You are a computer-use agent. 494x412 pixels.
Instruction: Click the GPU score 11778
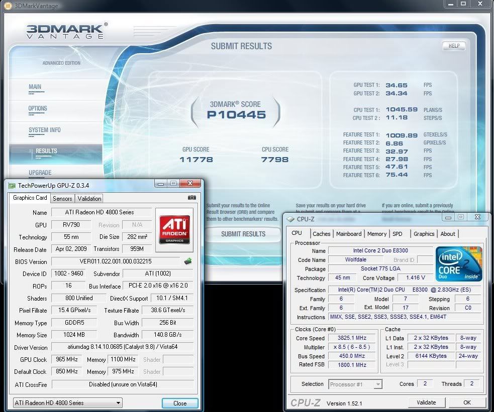196,160
